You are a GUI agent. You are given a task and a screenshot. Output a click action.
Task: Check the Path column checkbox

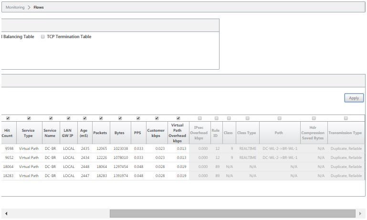coord(280,118)
